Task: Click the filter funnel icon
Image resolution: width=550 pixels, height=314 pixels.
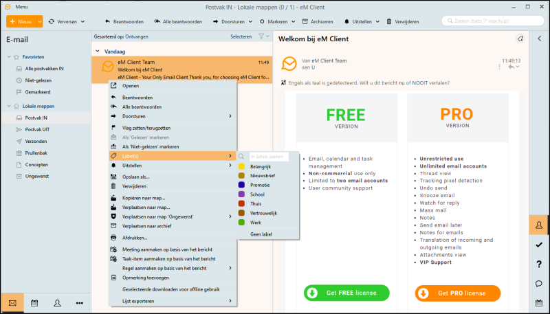Action: coord(261,36)
